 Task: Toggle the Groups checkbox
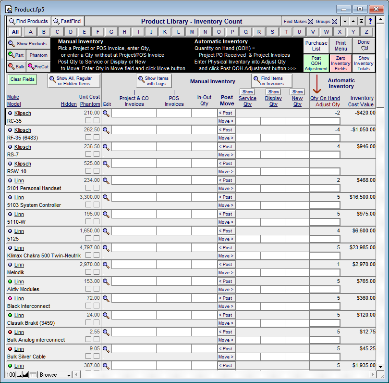coord(334,21)
